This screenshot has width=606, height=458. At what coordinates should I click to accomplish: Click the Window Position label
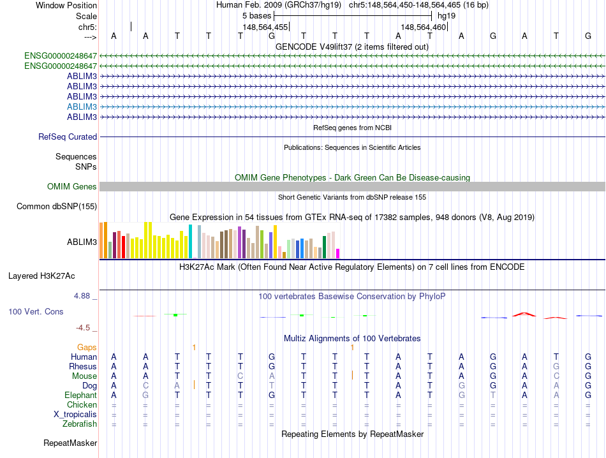[66, 5]
